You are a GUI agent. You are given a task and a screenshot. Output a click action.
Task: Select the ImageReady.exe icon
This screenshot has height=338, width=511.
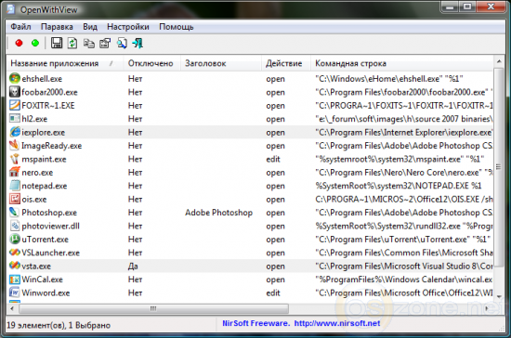[14, 145]
